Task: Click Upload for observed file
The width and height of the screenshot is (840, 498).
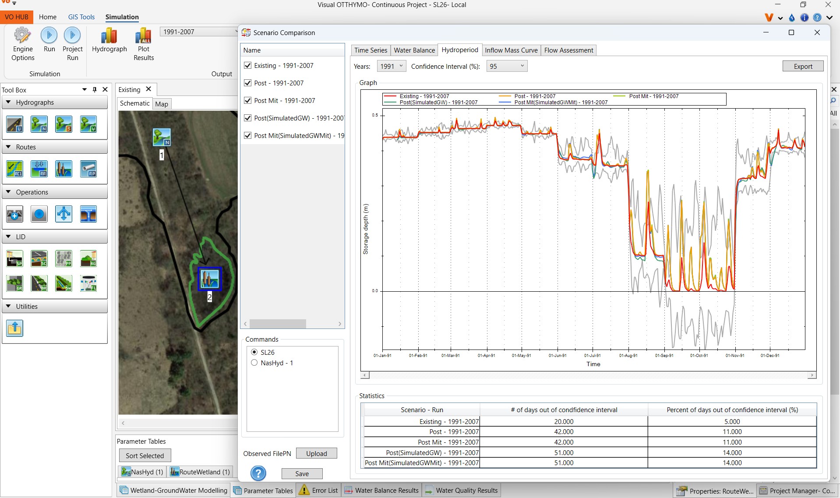Action: point(316,453)
